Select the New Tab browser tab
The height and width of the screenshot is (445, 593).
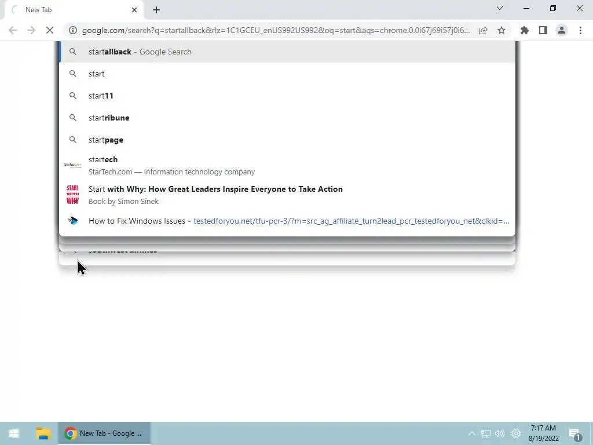point(74,10)
